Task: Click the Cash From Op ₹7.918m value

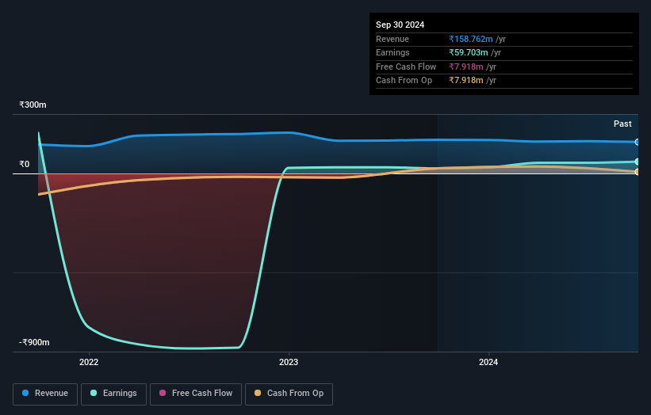Action: [x=465, y=81]
